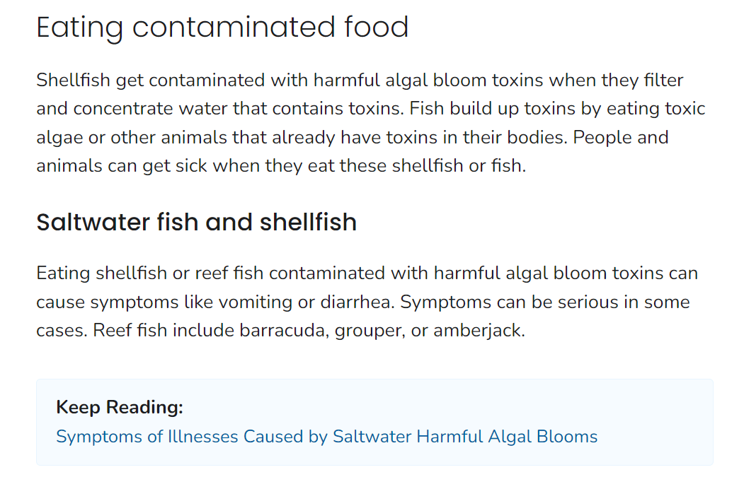
Task: Click the word 'Reef' starting the last sentence
Action: tap(110, 331)
